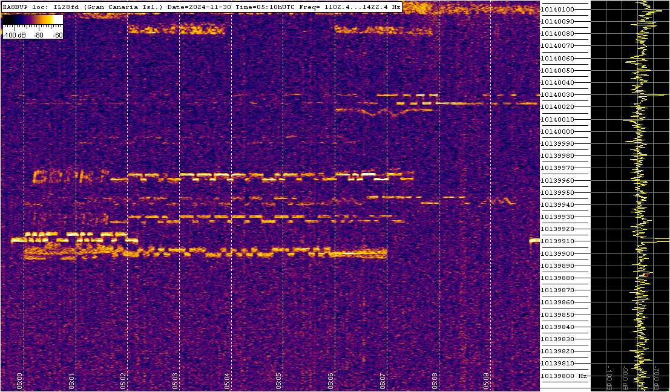Select the 10139980 frequency label
Screen dimensions: 670x392
point(557,156)
